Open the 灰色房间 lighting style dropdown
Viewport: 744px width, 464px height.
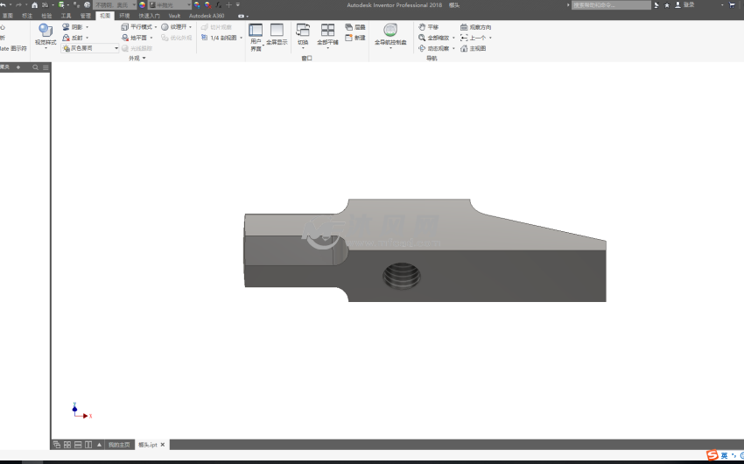coord(116,49)
